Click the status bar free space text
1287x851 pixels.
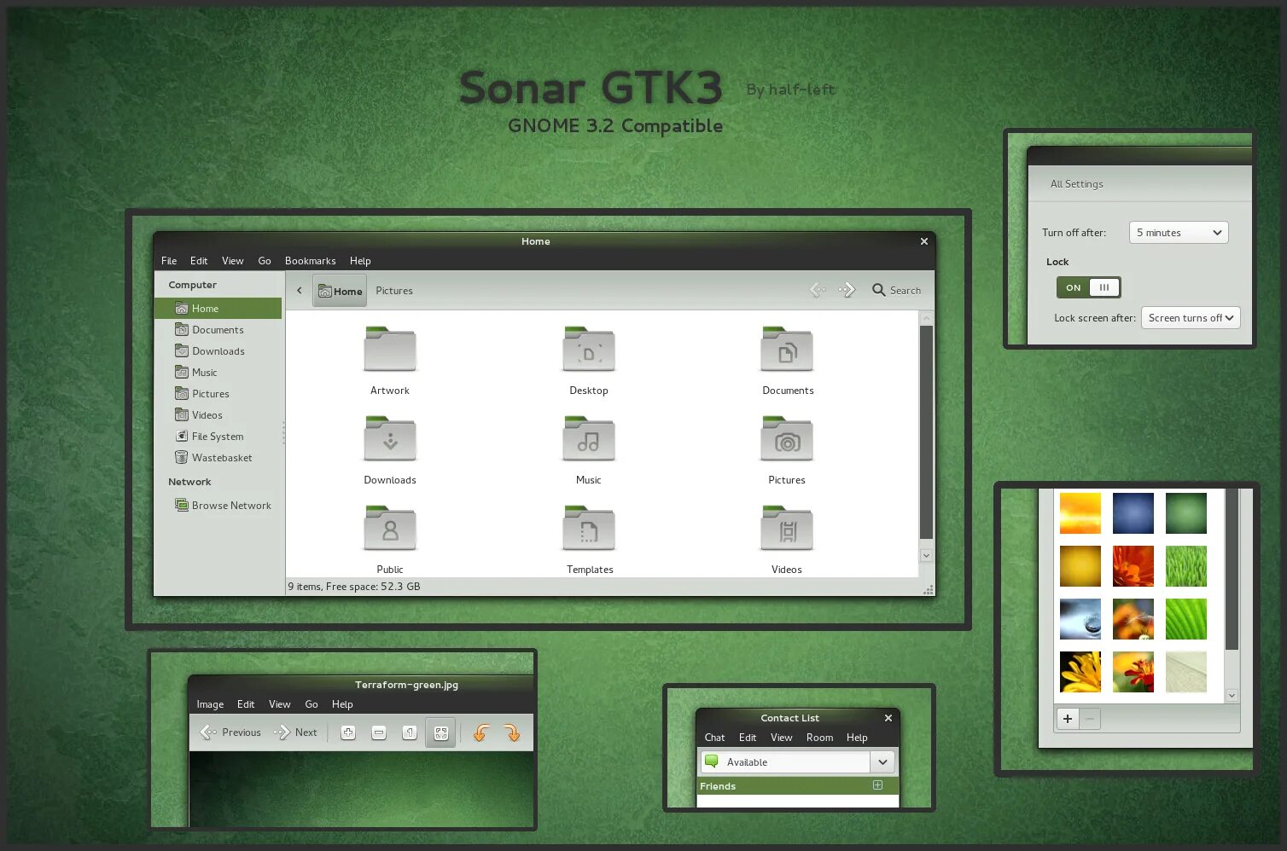click(x=373, y=587)
